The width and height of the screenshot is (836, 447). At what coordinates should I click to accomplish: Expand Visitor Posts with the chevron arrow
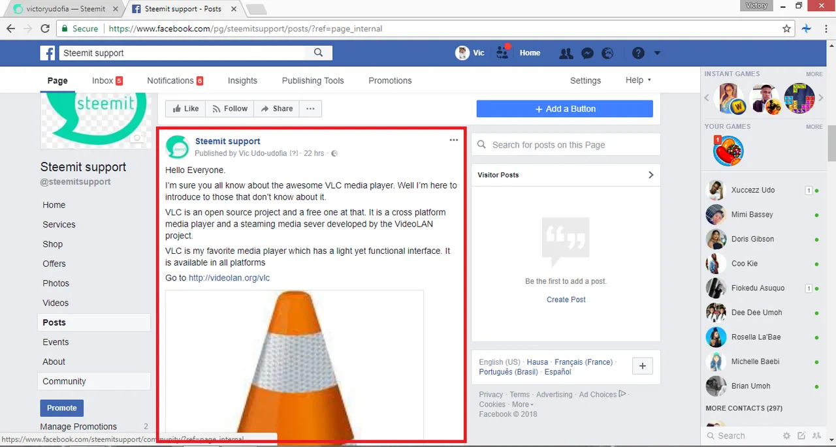[x=651, y=175]
